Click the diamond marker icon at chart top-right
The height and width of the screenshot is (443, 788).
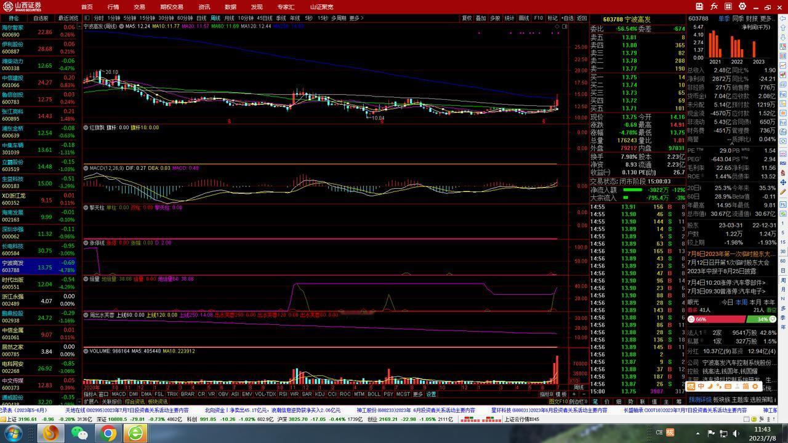point(557,27)
